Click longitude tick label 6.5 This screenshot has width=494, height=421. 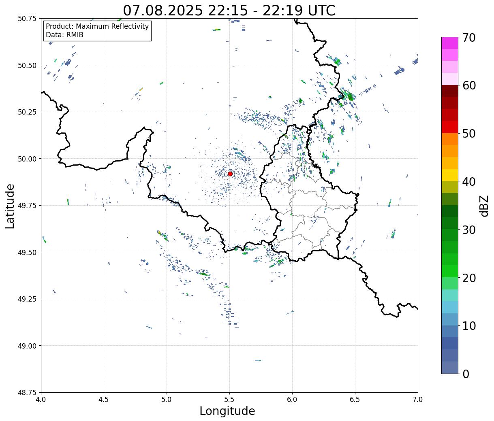tap(355, 399)
